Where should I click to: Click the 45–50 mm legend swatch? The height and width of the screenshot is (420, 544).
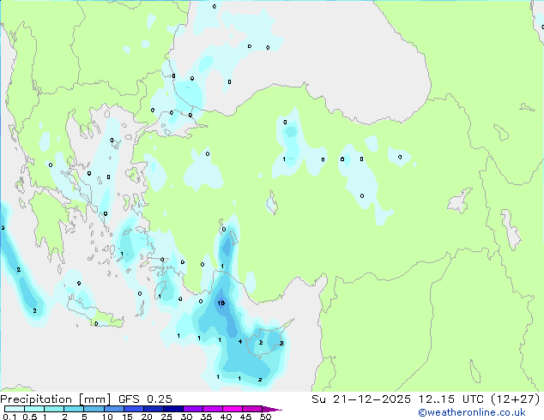pyautogui.click(x=251, y=409)
